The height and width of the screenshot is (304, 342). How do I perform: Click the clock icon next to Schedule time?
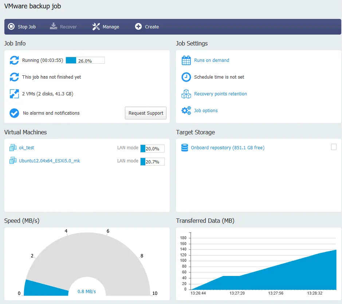(x=186, y=77)
